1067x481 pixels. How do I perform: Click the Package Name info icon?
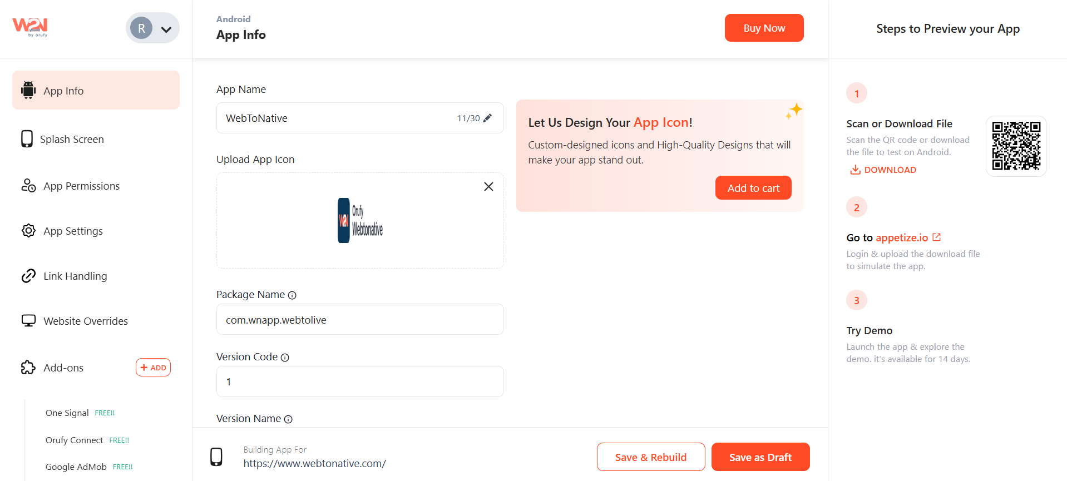pos(292,295)
